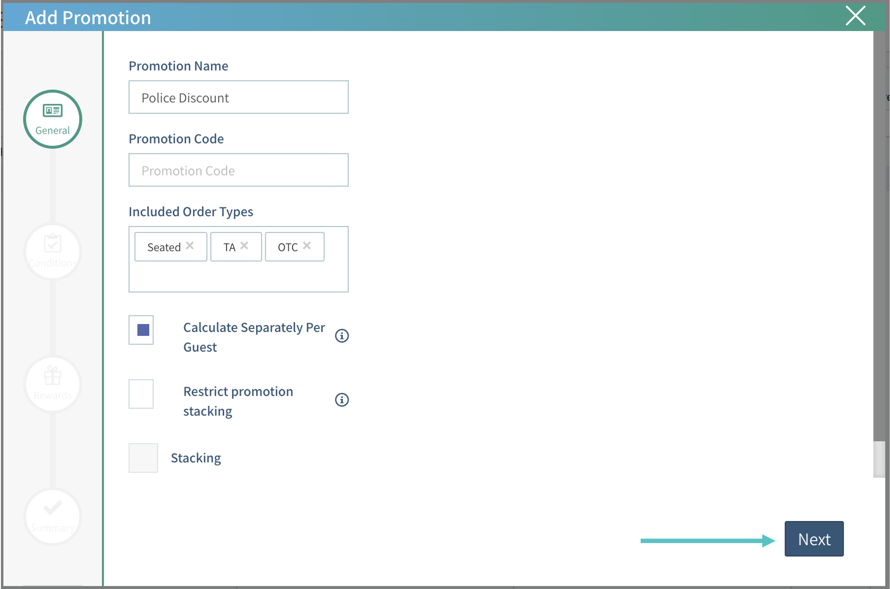Show info for Calculate Separately Per Guest
890x589 pixels.
point(342,335)
